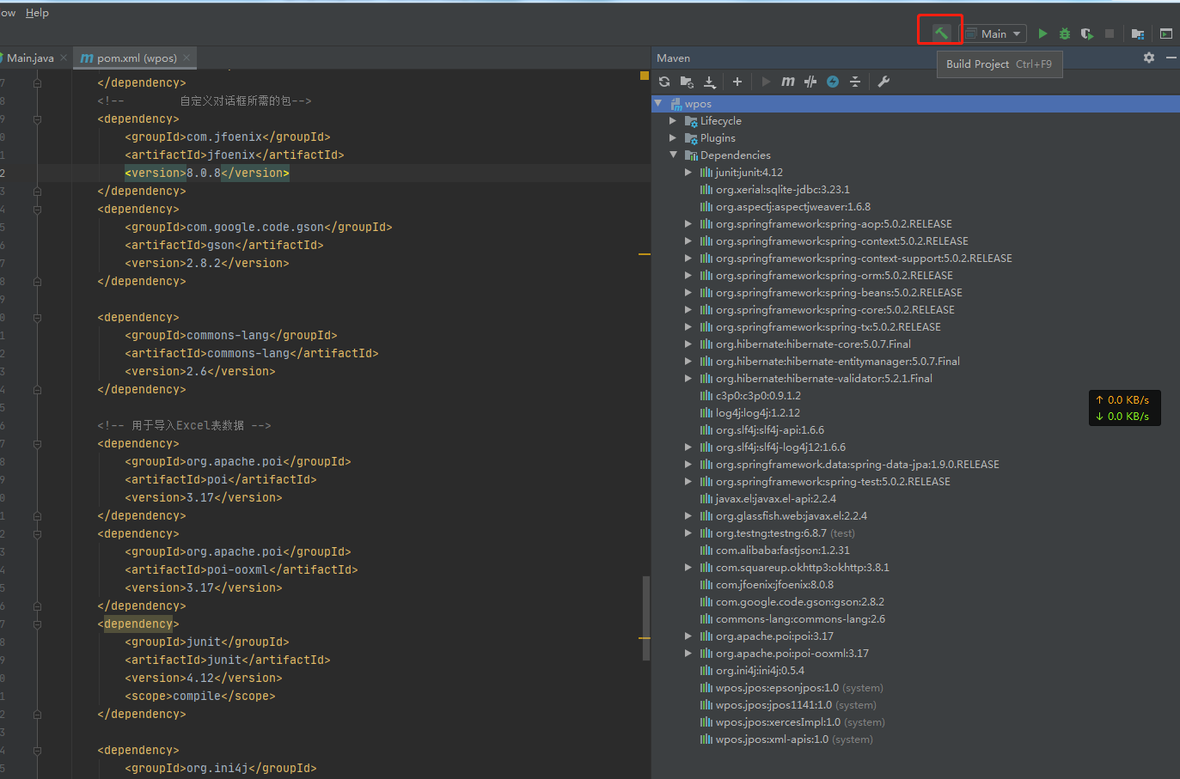Viewport: 1180px width, 779px height.
Task: Toggle skip tests mode in Maven
Action: tap(833, 82)
